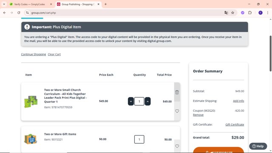Increase quantity of Small Church Curriculum item
The height and width of the screenshot is (153, 272).
coord(147,101)
